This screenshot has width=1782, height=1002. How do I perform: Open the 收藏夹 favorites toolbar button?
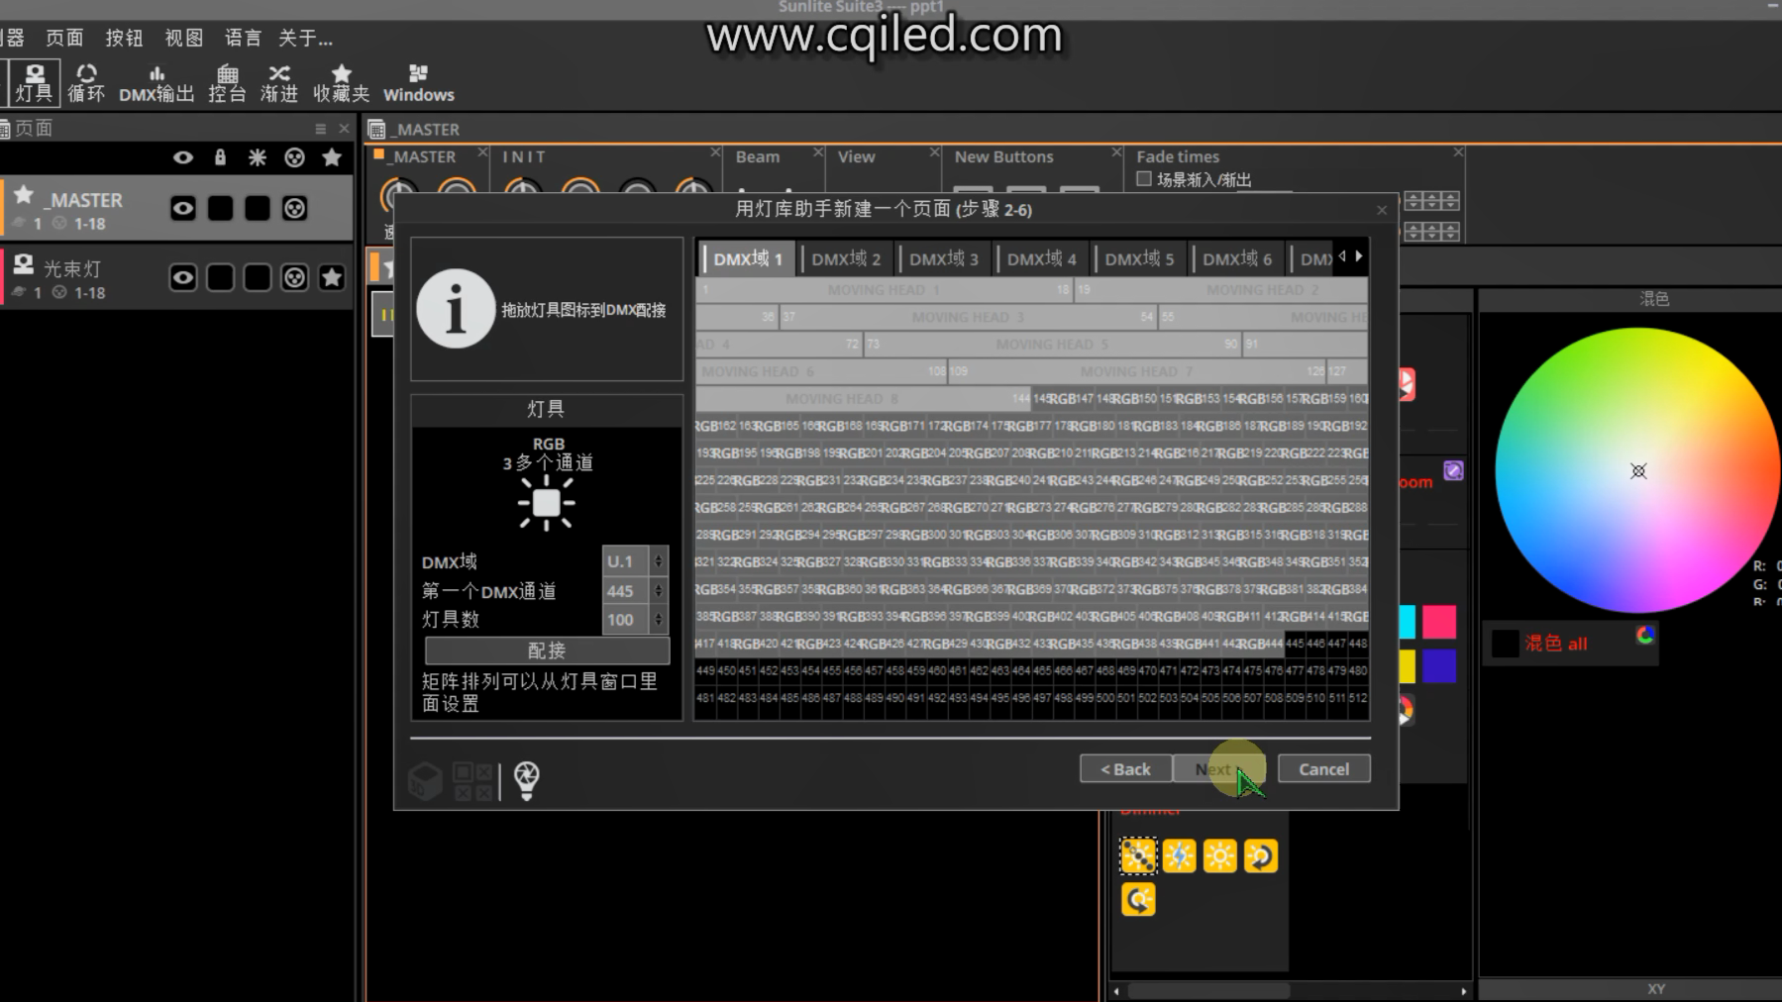pos(341,83)
